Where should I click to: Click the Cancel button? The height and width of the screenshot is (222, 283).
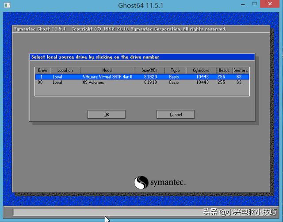point(176,114)
